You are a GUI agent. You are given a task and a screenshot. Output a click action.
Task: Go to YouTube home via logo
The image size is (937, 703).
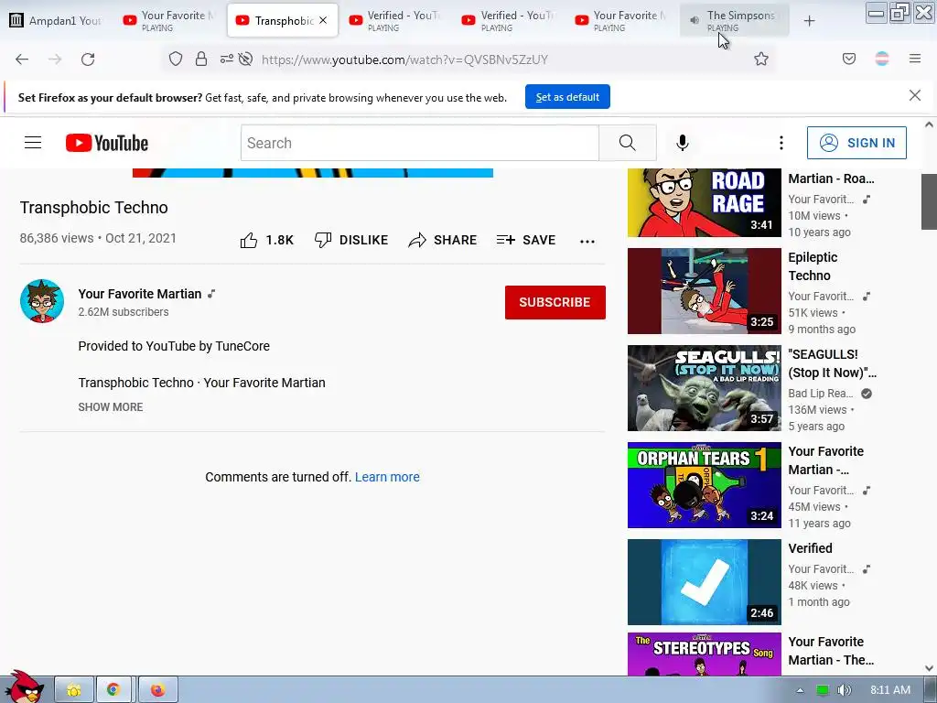107,143
